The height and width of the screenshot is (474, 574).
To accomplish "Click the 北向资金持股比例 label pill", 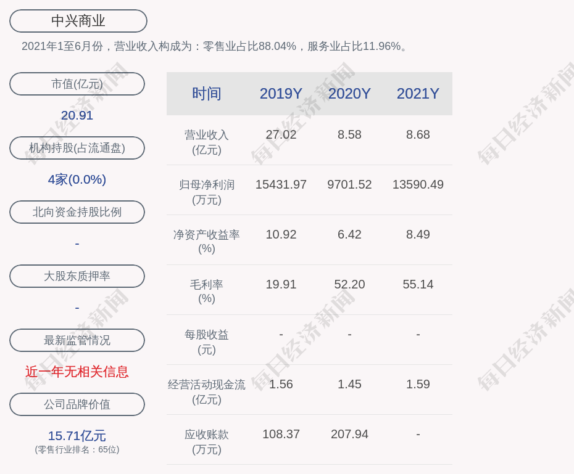I will (x=77, y=212).
